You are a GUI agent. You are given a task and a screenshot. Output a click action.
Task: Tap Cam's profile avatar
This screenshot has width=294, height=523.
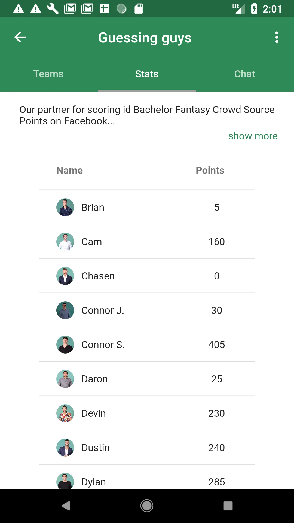click(x=65, y=242)
